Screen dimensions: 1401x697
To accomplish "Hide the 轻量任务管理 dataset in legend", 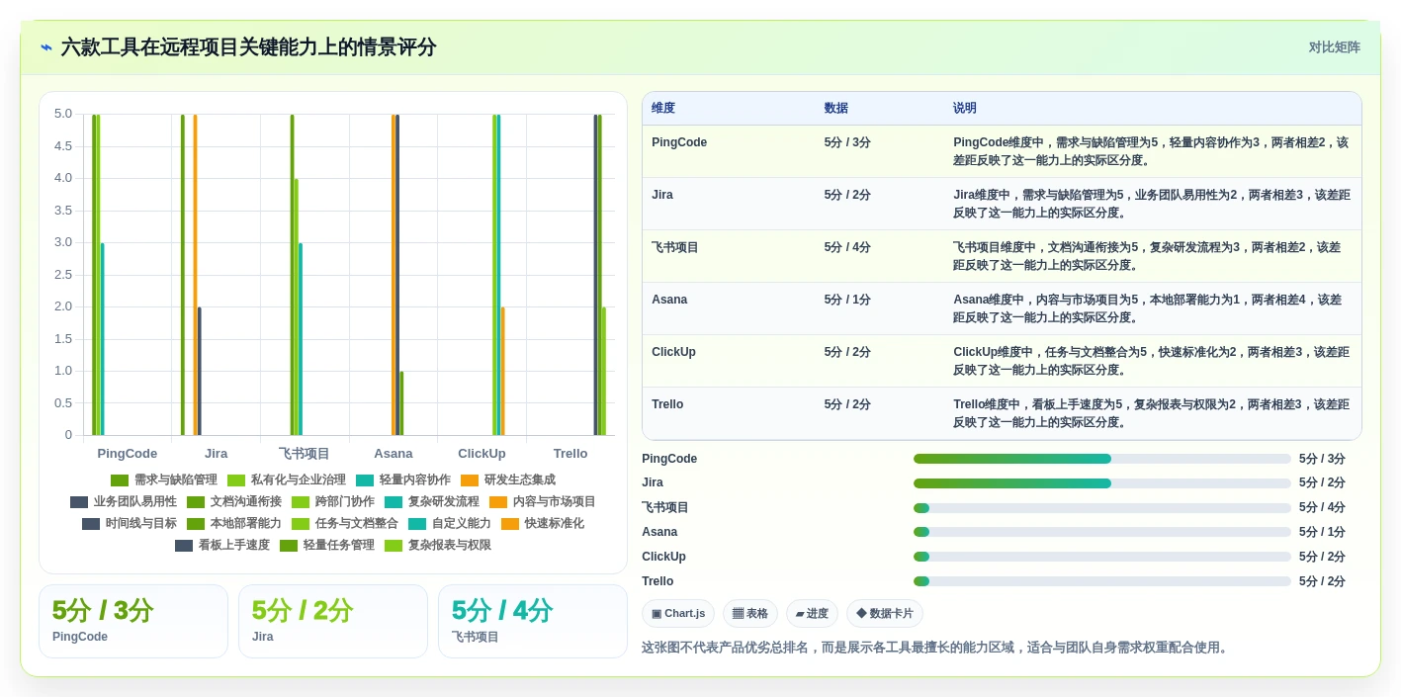I will pyautogui.click(x=327, y=545).
